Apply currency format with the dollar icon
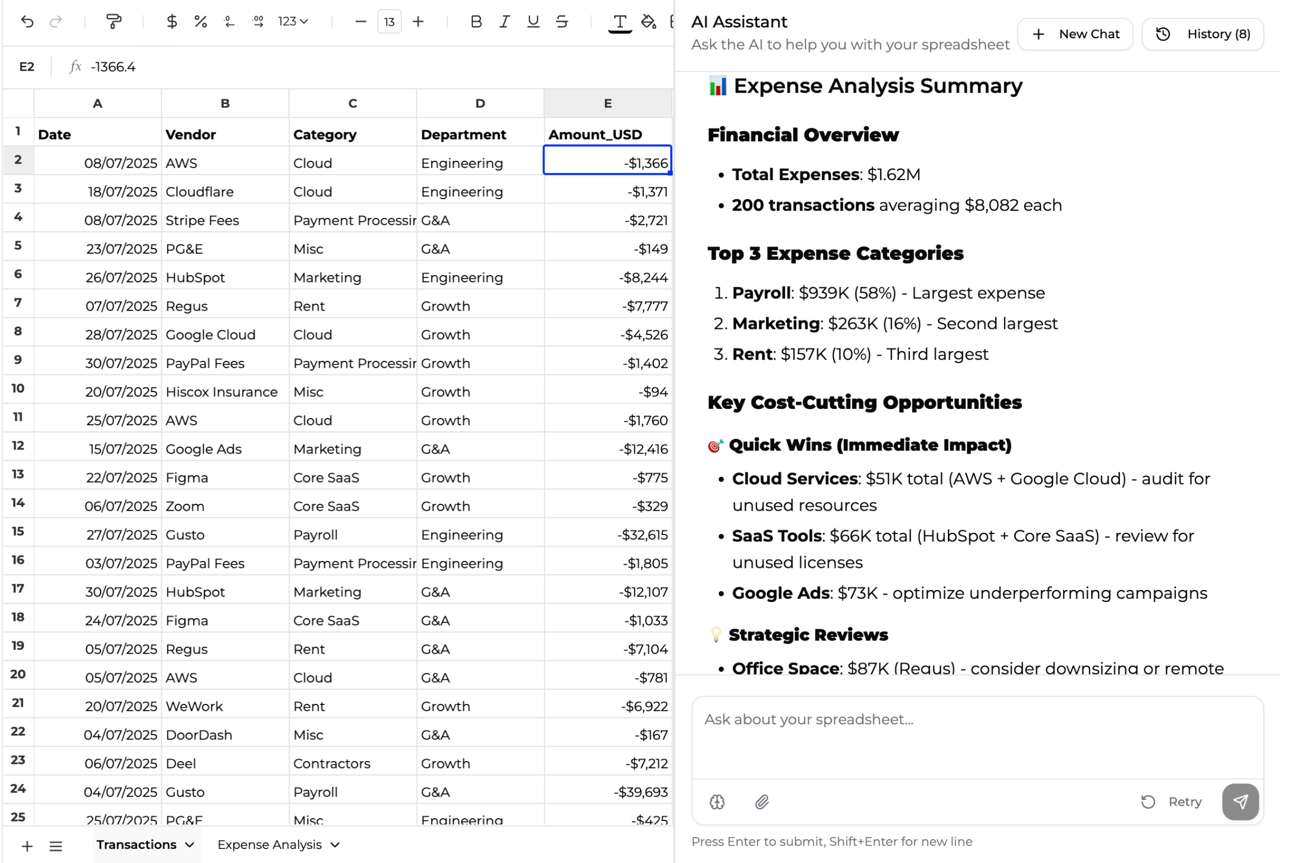Viewport: 1294px width, 863px height. point(172,22)
